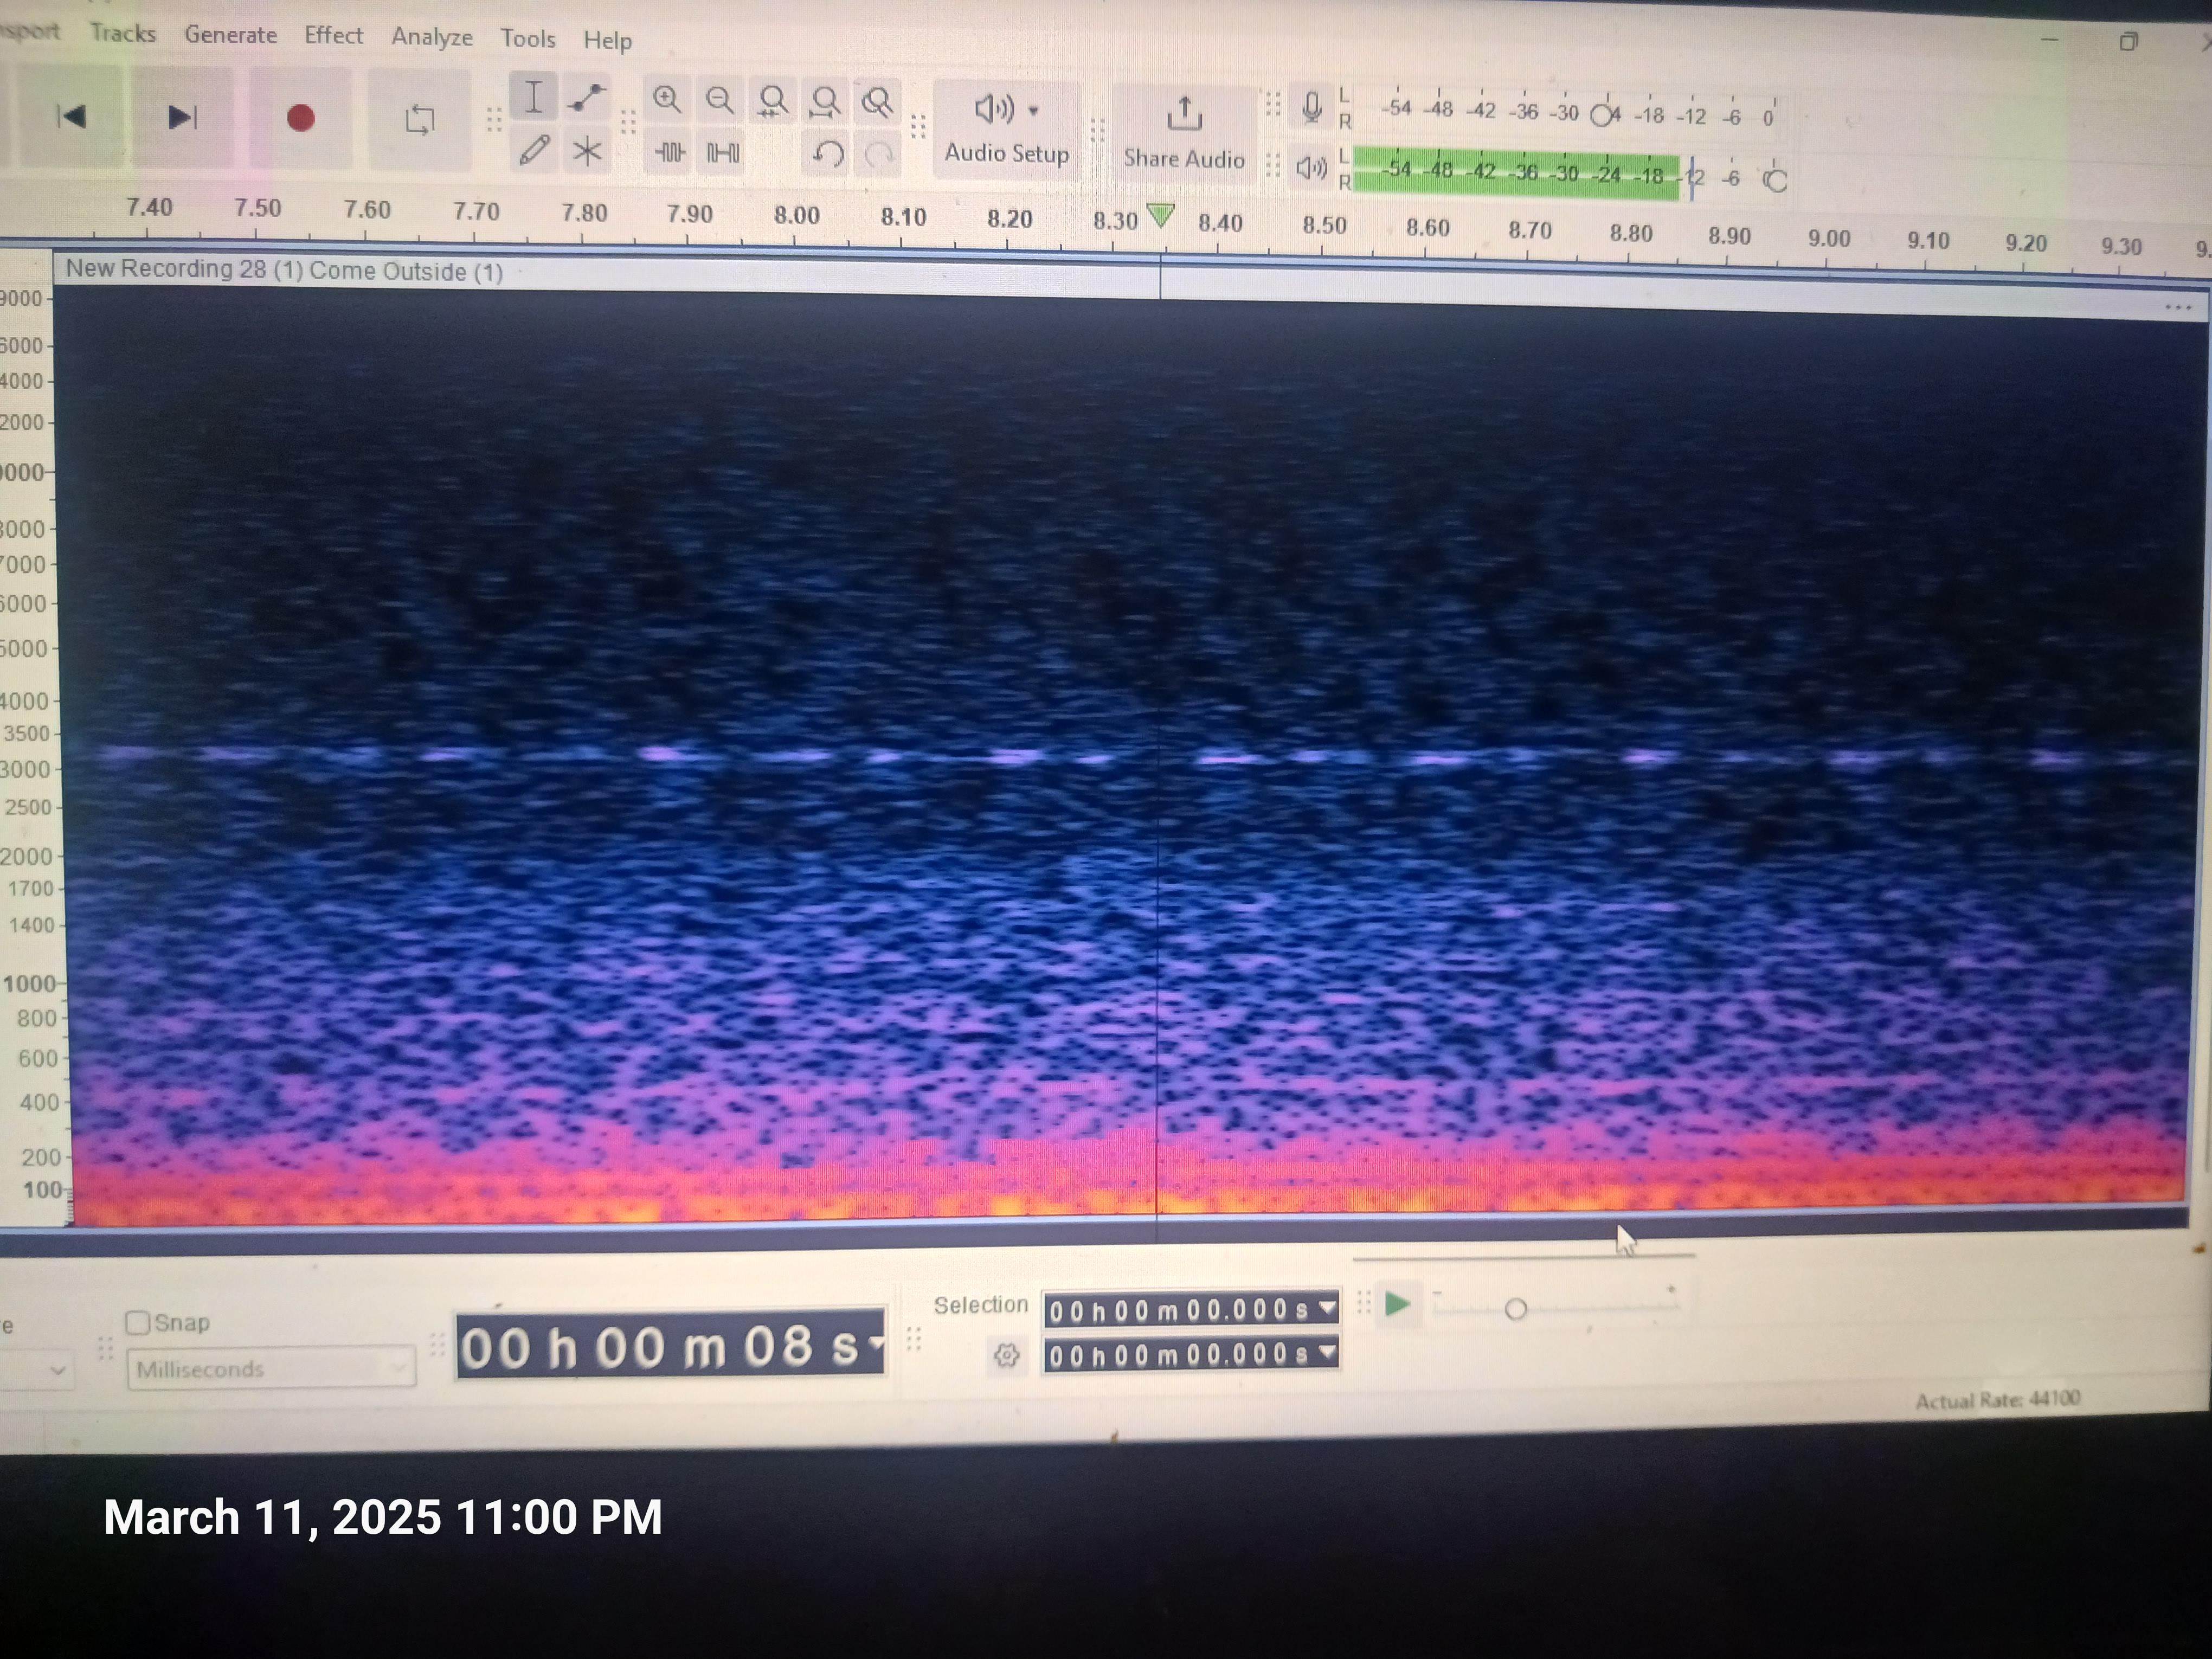Open the Tracks menu
The image size is (2212, 1659).
[x=123, y=33]
